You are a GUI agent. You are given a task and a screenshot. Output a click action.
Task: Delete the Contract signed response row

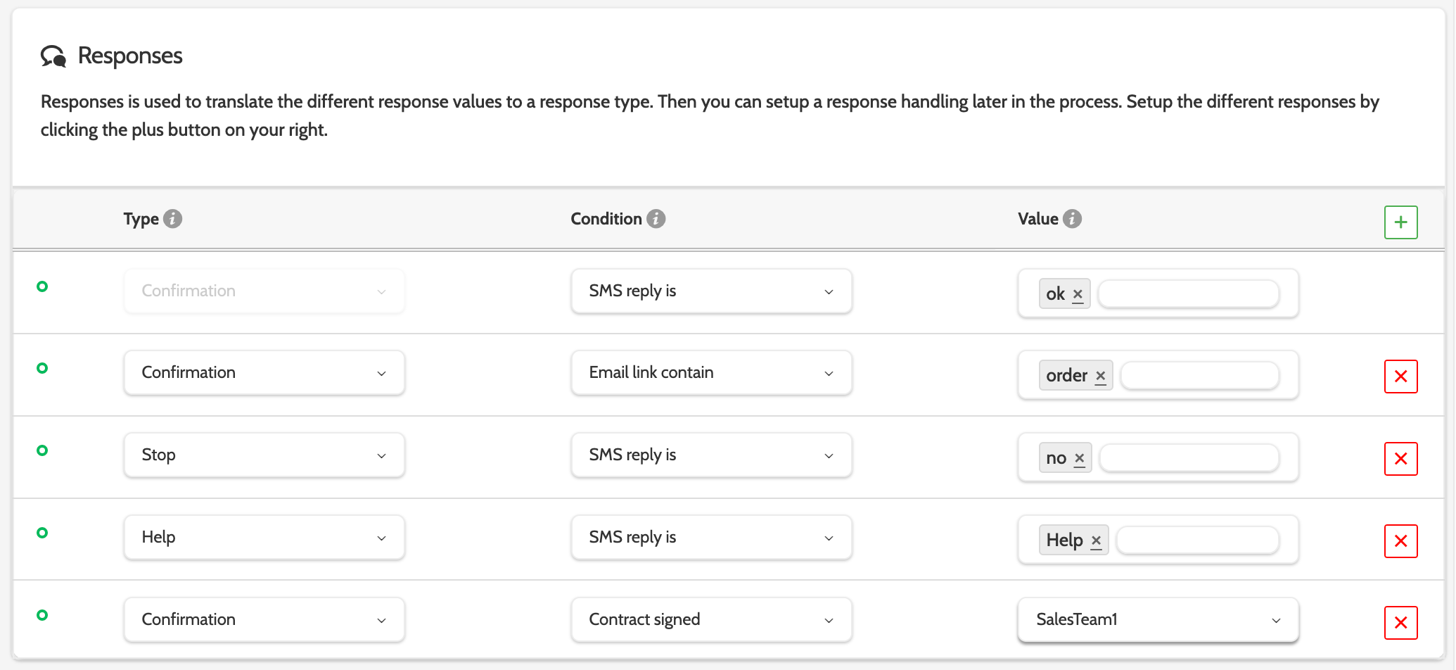(x=1400, y=623)
